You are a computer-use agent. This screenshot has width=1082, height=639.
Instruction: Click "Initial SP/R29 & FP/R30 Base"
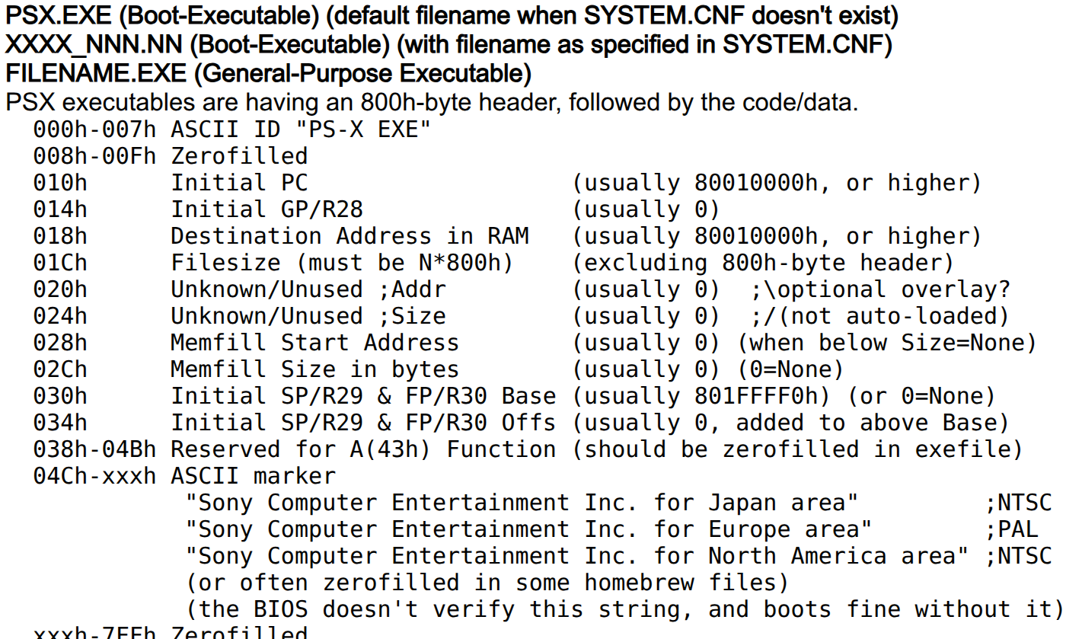[x=363, y=396]
